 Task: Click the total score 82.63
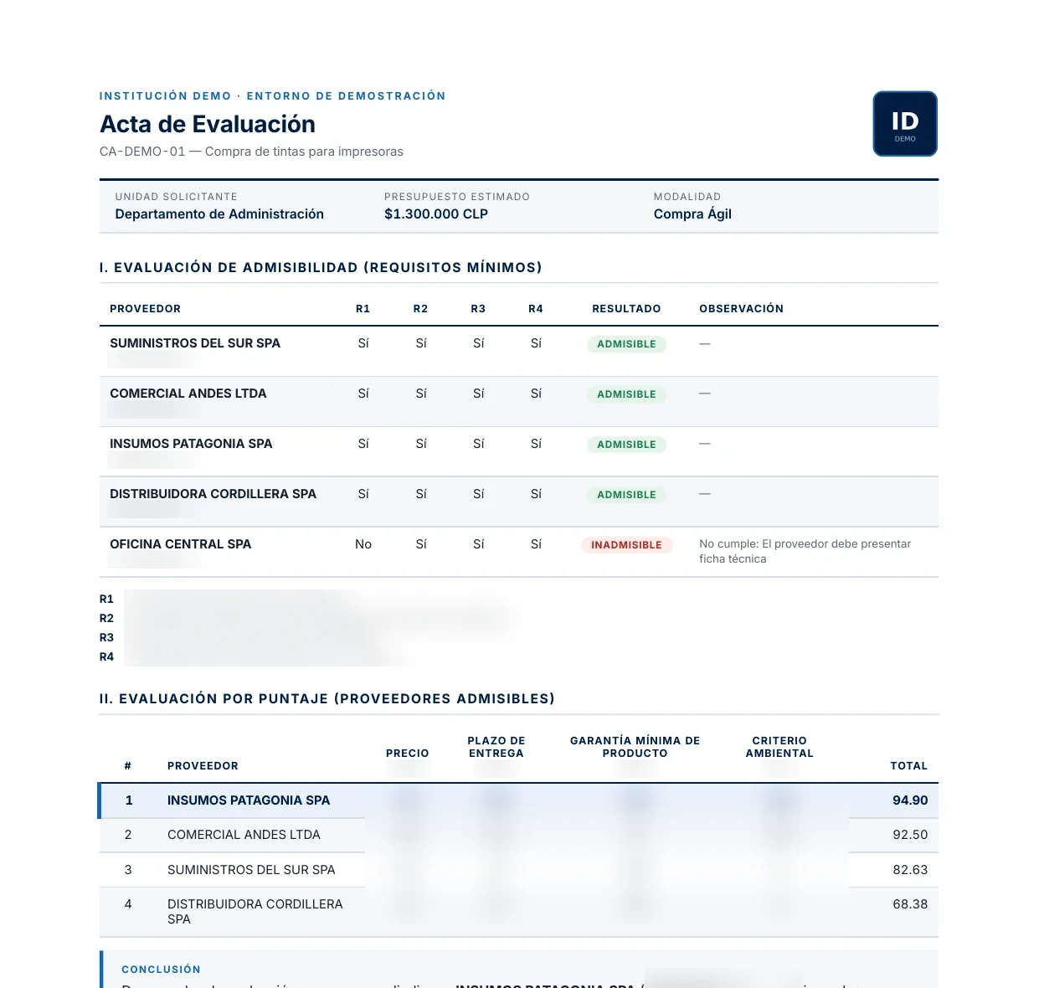pos(910,870)
